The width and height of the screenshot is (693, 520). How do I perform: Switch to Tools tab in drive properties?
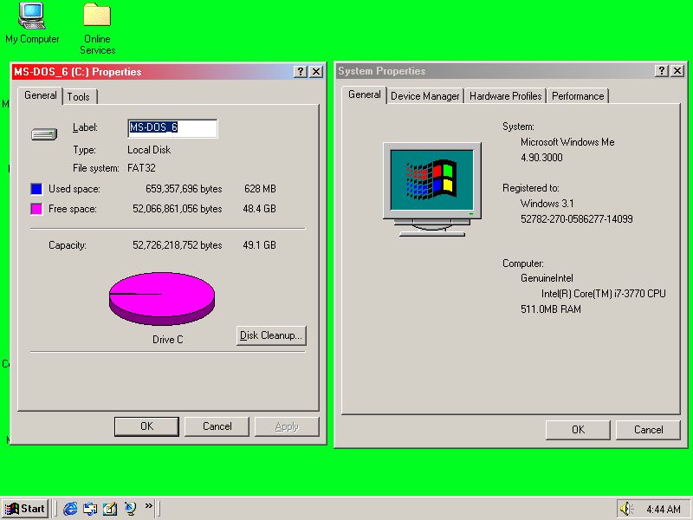(x=79, y=97)
